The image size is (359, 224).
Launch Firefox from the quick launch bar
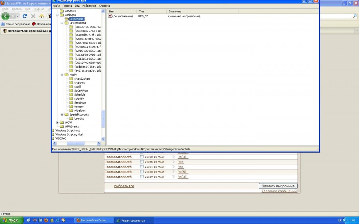click(46, 220)
